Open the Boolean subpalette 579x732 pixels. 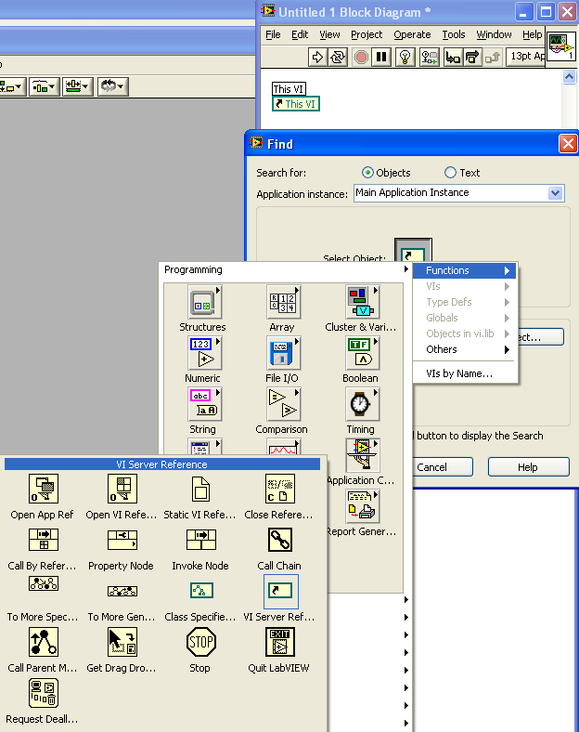[x=362, y=353]
